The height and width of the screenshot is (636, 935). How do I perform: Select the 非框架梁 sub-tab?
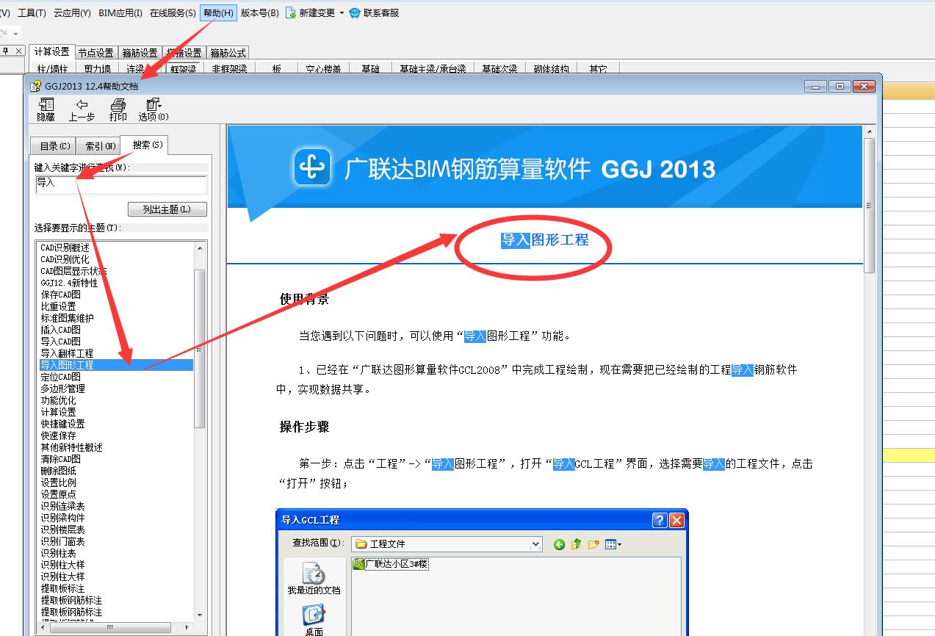point(229,69)
